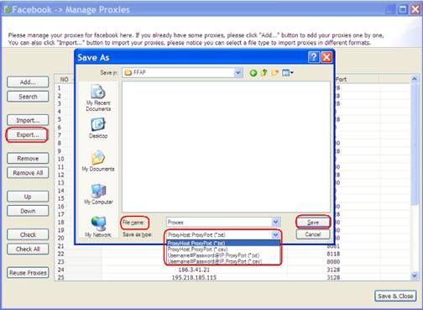Collapse the Save as type dropdown

tap(275, 234)
